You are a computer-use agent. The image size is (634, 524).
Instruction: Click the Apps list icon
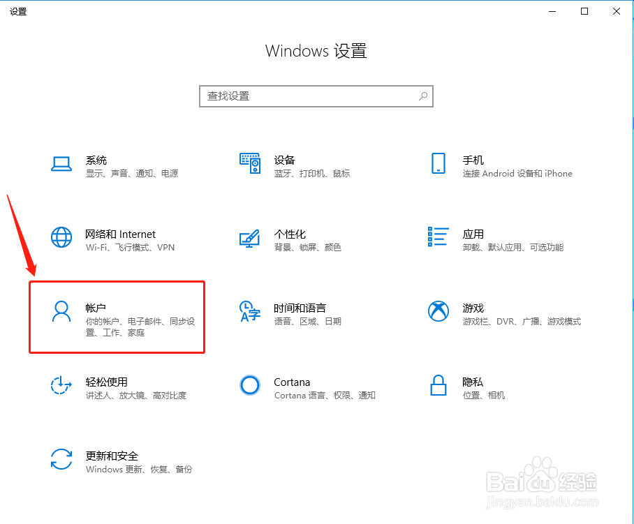coord(438,237)
